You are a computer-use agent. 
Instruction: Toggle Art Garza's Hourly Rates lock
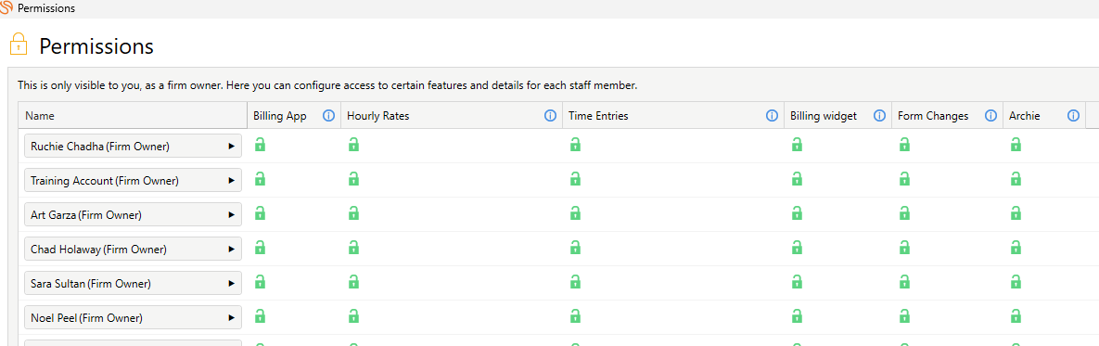354,213
